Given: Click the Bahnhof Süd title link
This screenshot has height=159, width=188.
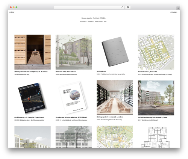Looking at the screenshot, I should click(x=66, y=72).
